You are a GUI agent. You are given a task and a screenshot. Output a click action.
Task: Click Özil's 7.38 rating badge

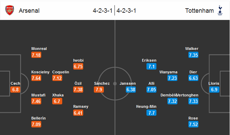tap(78, 90)
